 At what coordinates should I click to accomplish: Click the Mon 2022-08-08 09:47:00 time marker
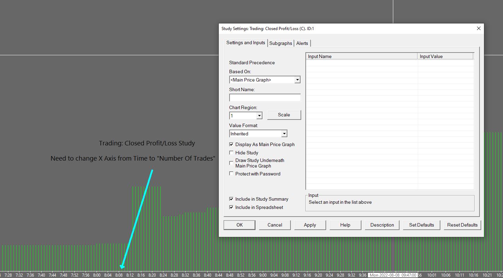click(393, 275)
